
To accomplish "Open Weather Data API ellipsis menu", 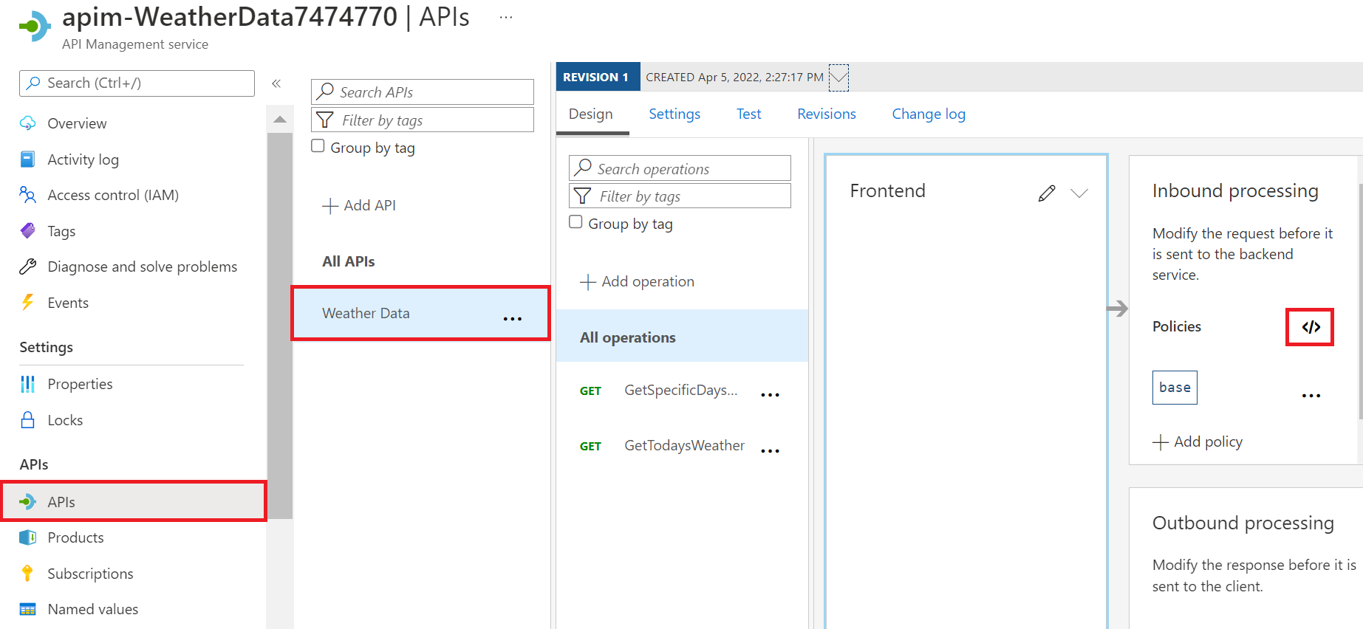I will click(x=512, y=319).
